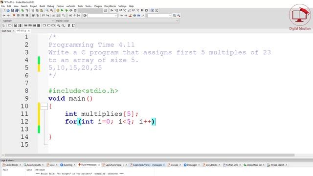Open the build target dropdown
Screen dimensions: 313x176
pyautogui.click(x=90, y=10)
